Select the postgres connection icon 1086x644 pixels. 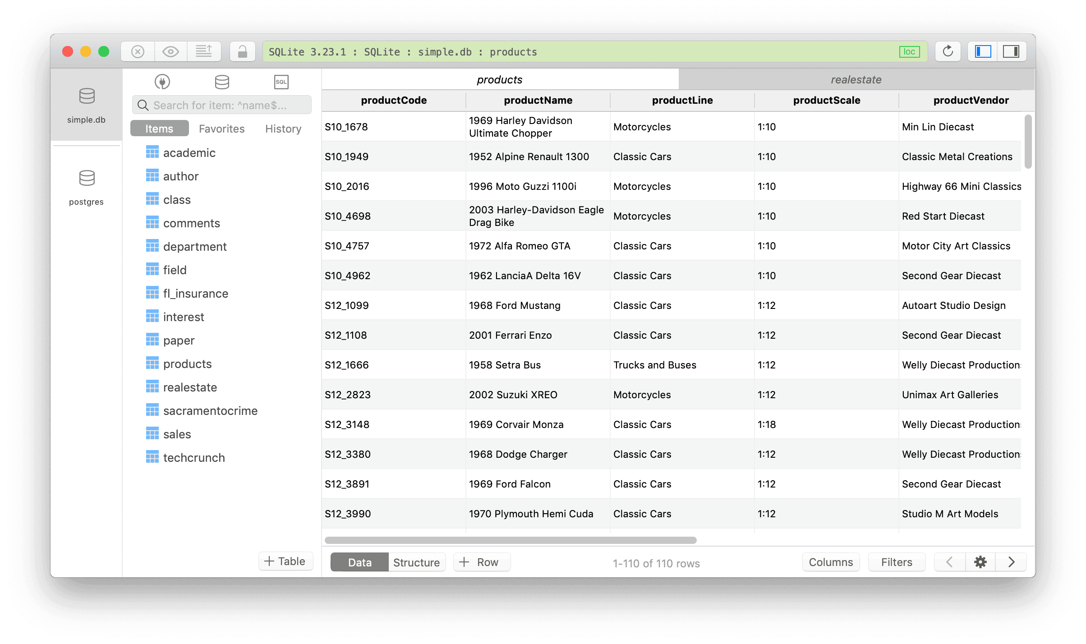point(87,188)
